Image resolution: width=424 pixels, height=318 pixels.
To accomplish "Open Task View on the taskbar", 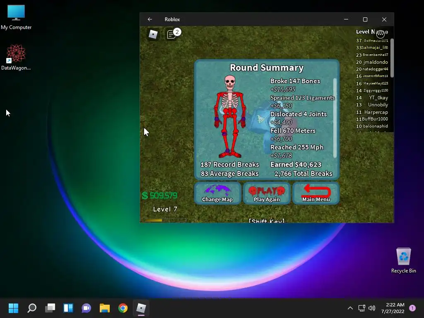I will 50,308.
